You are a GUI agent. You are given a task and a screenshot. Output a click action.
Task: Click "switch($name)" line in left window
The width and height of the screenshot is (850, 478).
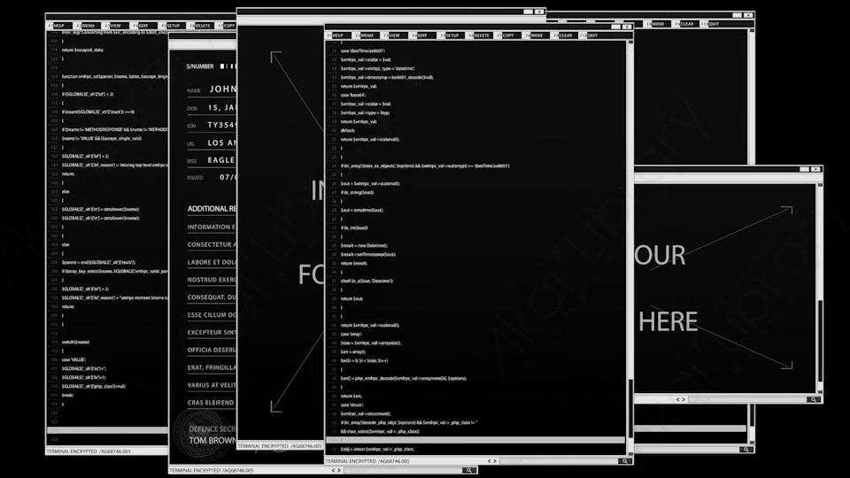pyautogui.click(x=76, y=342)
